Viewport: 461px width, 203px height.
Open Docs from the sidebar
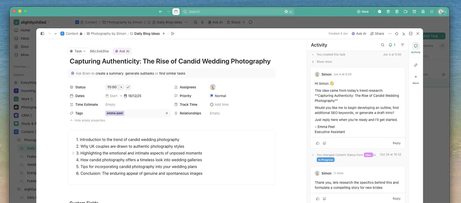[x=25, y=47]
